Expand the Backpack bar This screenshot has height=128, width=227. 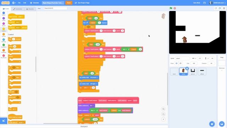click(84, 127)
